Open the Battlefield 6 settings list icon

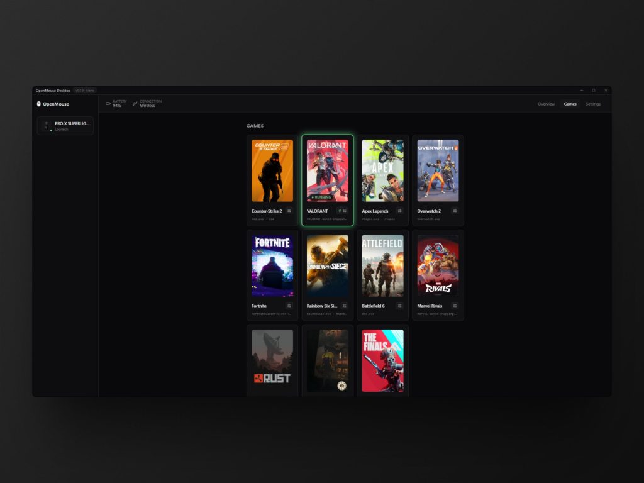point(399,306)
